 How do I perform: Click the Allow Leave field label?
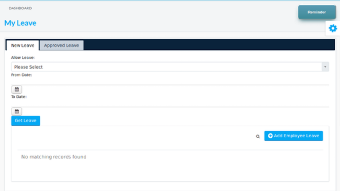pos(23,57)
